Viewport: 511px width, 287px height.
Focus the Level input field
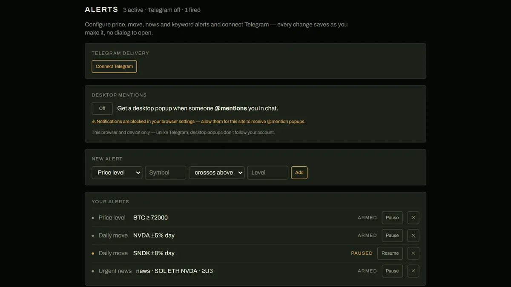click(x=268, y=173)
